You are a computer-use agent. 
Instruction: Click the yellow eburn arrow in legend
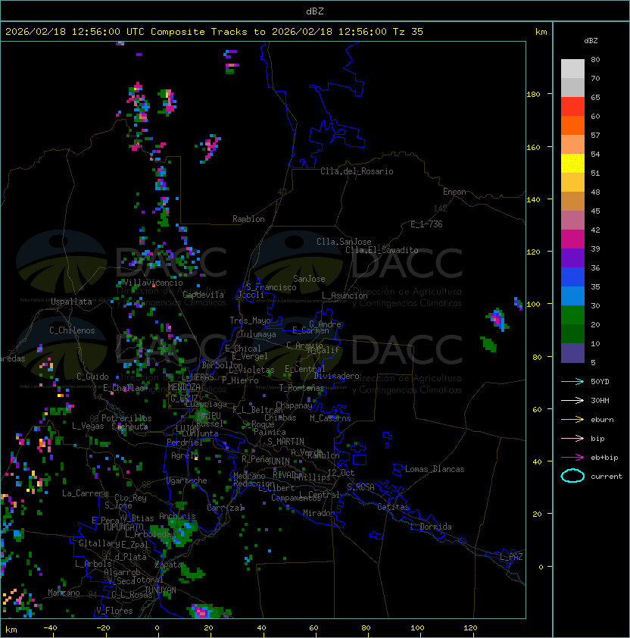(x=572, y=420)
